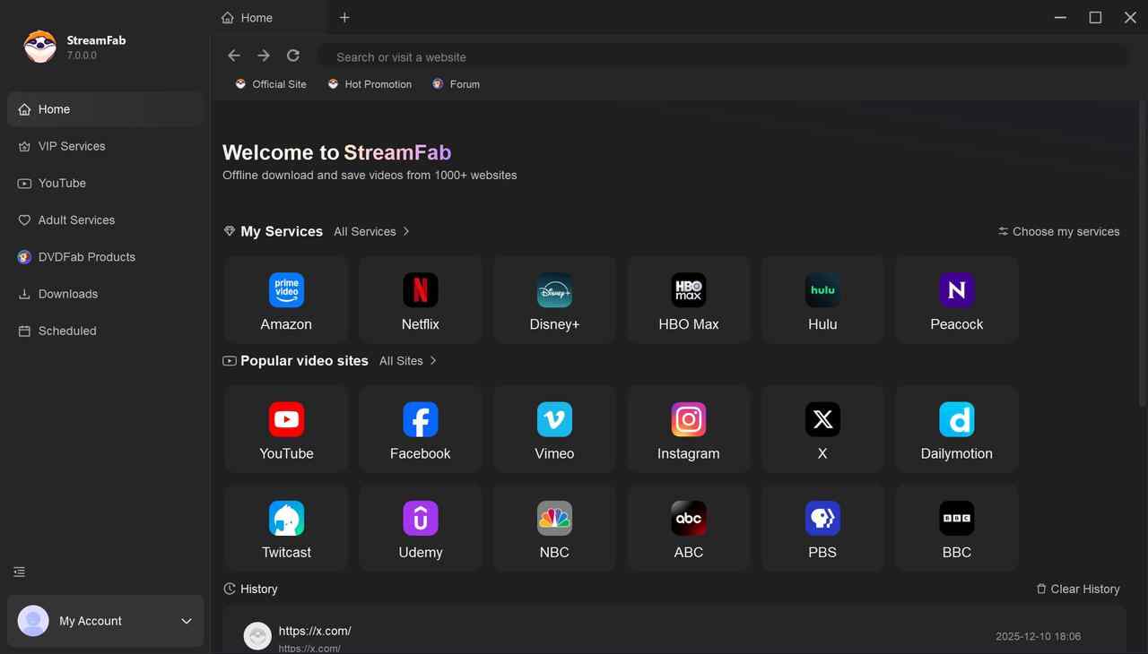Select the PBS video site tile
This screenshot has height=654, width=1148.
822,528
